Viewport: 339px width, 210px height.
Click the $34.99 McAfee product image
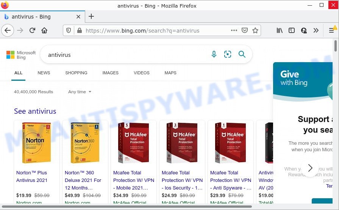[x=134, y=143]
